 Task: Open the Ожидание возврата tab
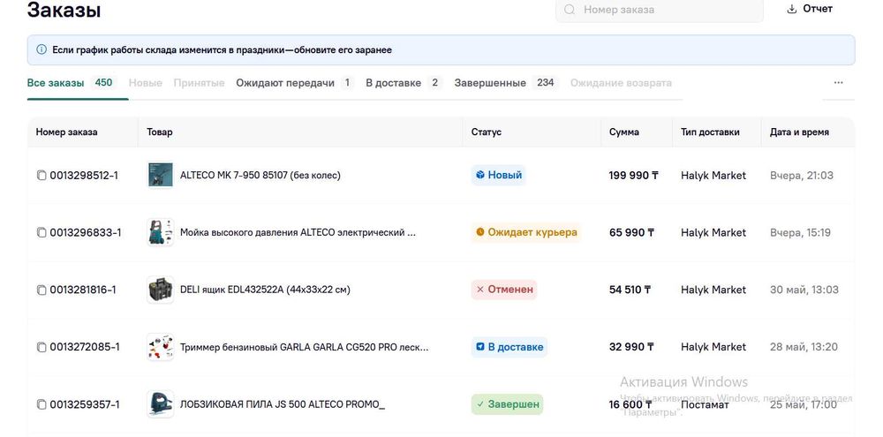[621, 83]
